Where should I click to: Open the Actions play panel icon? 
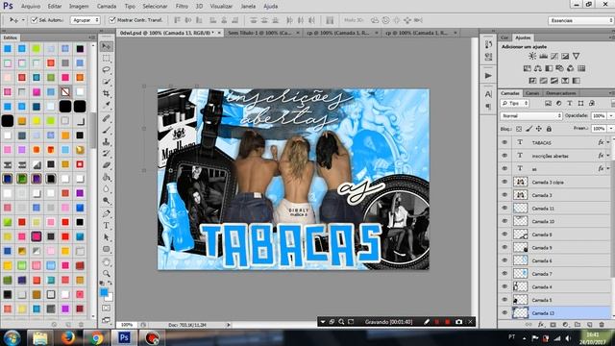(488, 75)
